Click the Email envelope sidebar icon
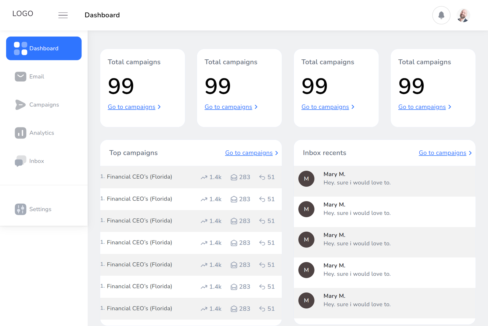 20,77
